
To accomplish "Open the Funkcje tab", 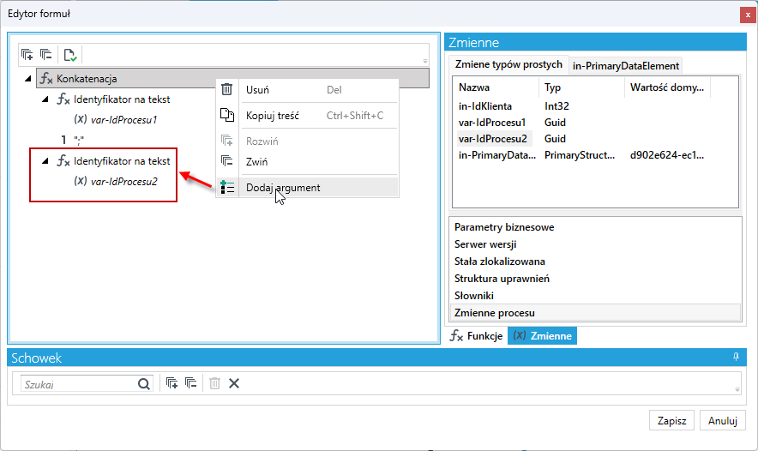I will point(477,336).
